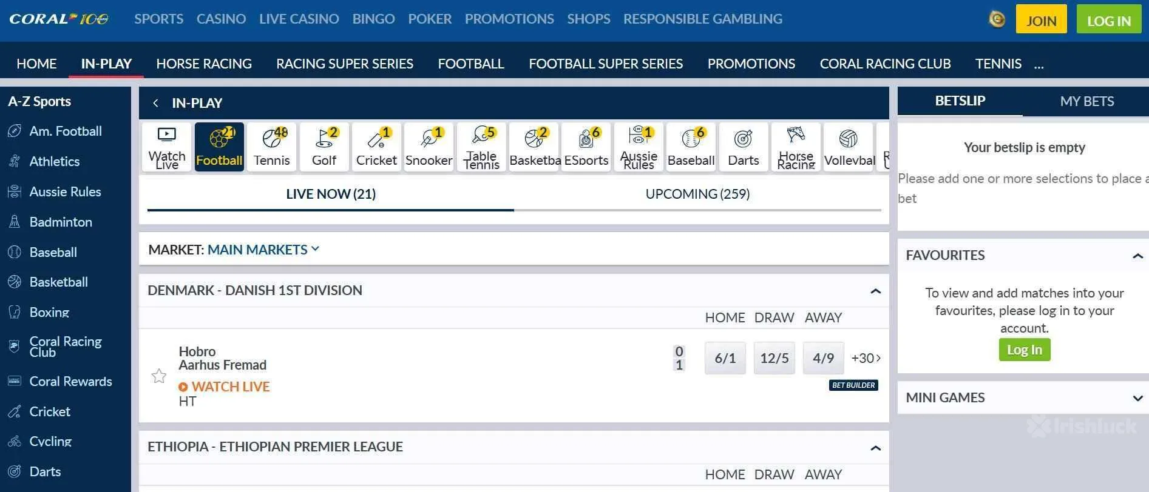Image resolution: width=1149 pixels, height=492 pixels.
Task: Open the My Bets tab
Action: click(x=1086, y=101)
